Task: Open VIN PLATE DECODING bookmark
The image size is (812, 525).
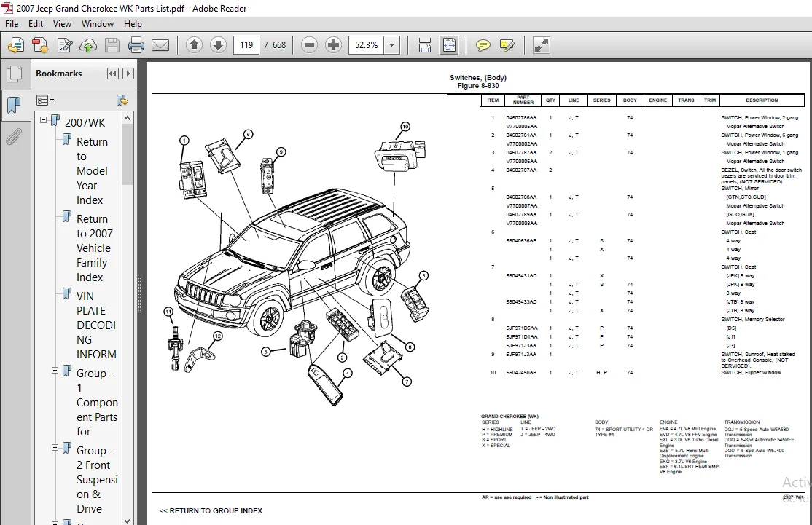Action: click(x=96, y=325)
